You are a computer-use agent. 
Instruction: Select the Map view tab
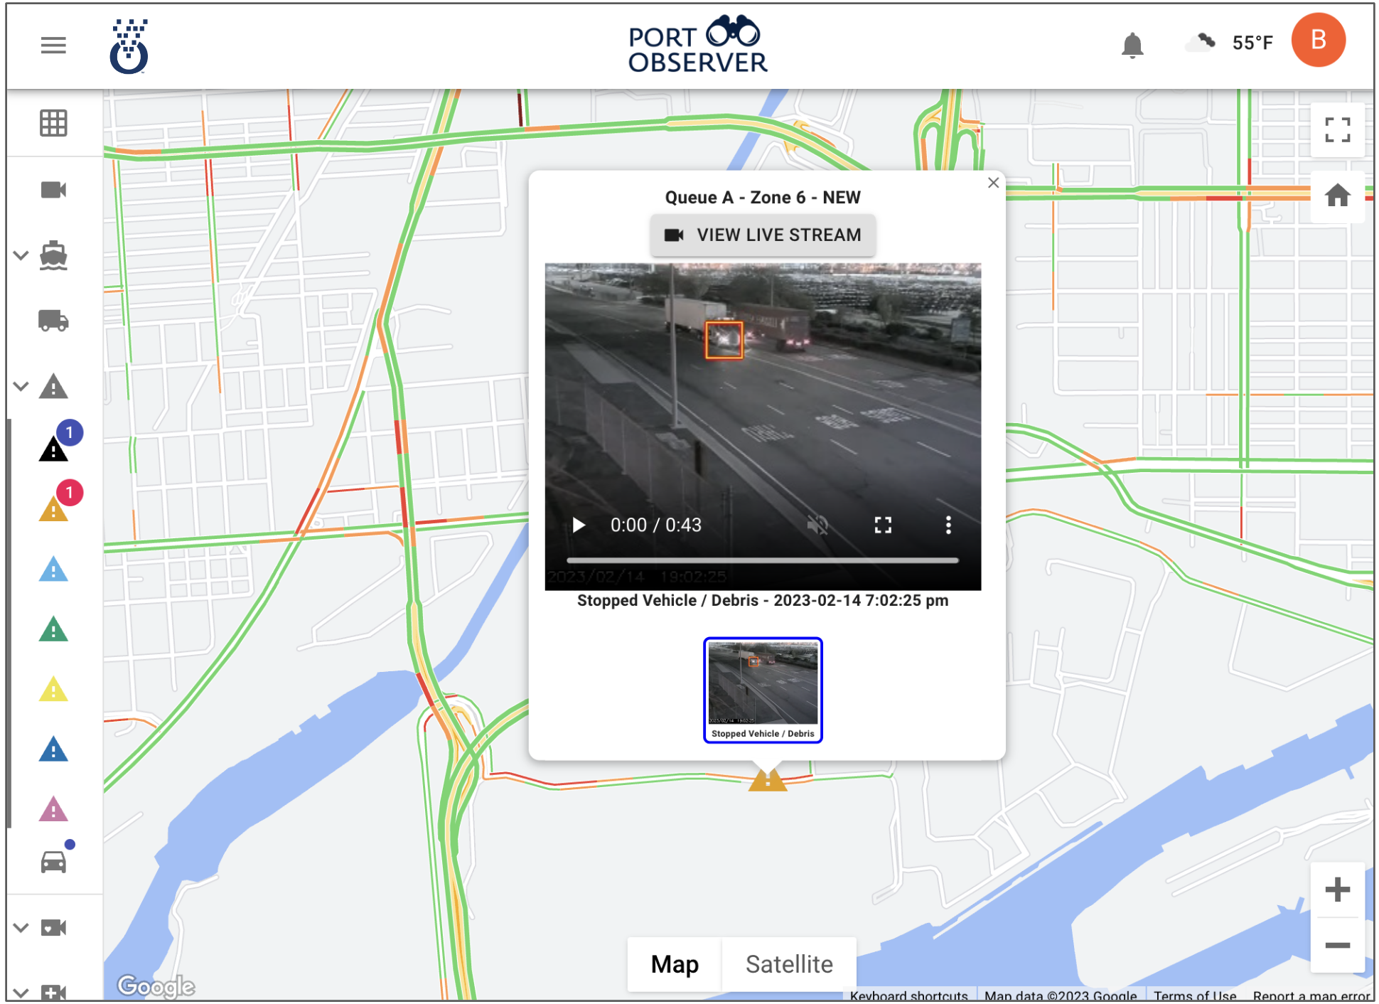675,964
